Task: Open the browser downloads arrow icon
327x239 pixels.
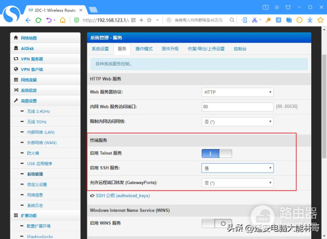Action: 310,20
